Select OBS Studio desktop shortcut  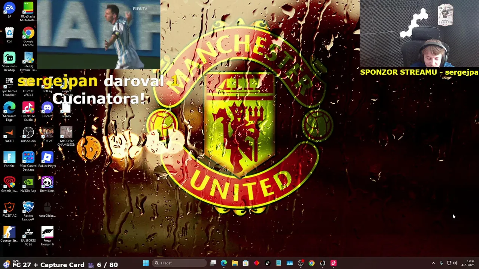(x=28, y=135)
